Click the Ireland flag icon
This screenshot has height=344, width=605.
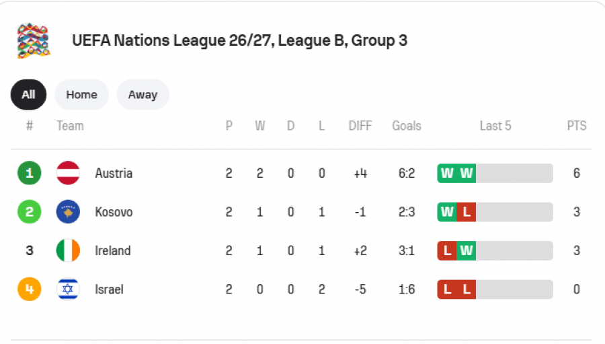click(x=68, y=250)
